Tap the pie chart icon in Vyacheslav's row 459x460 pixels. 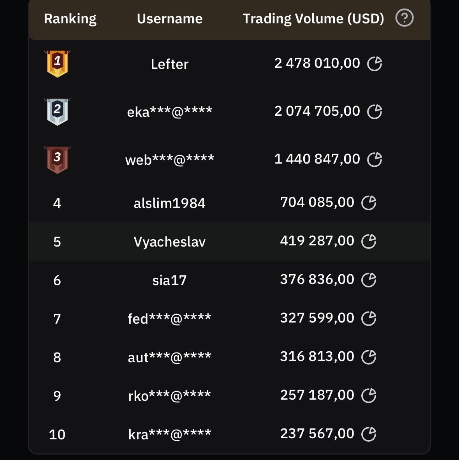coord(369,241)
